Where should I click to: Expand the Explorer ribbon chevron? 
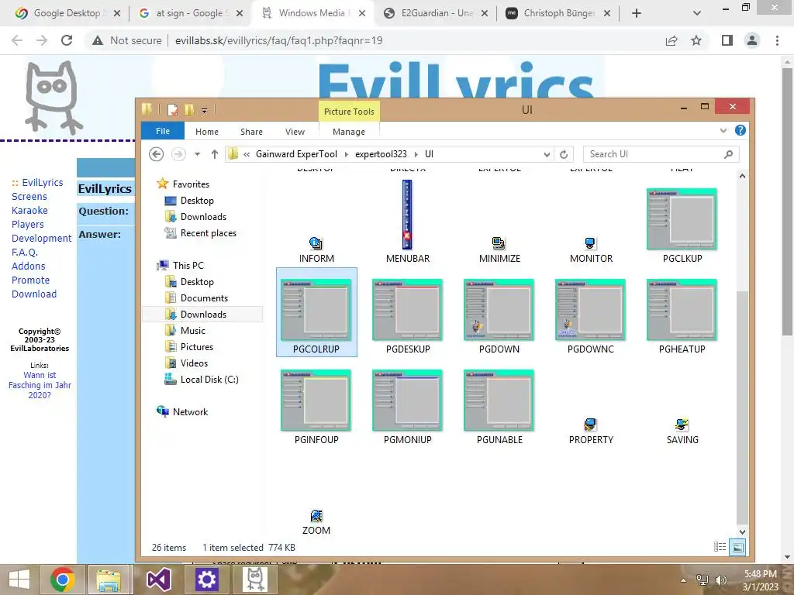[723, 130]
